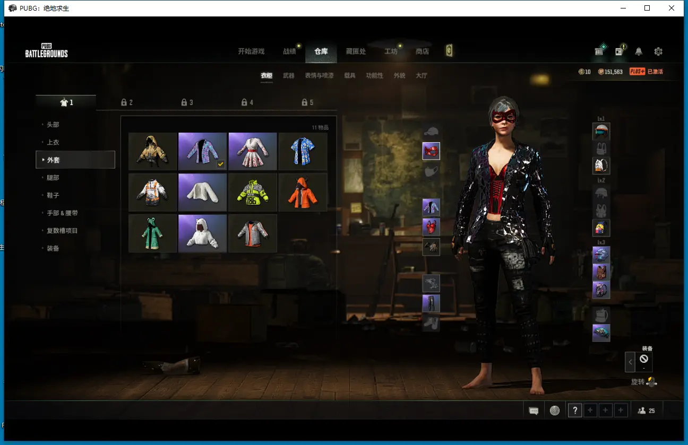Check the notification bell
This screenshot has width=688, height=445.
pos(639,51)
